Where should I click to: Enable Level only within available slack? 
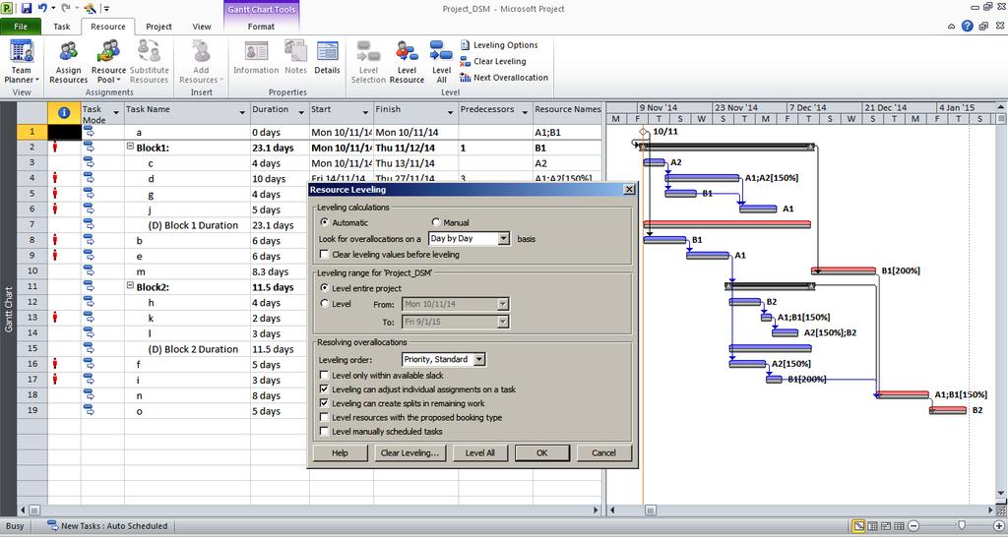[x=325, y=375]
